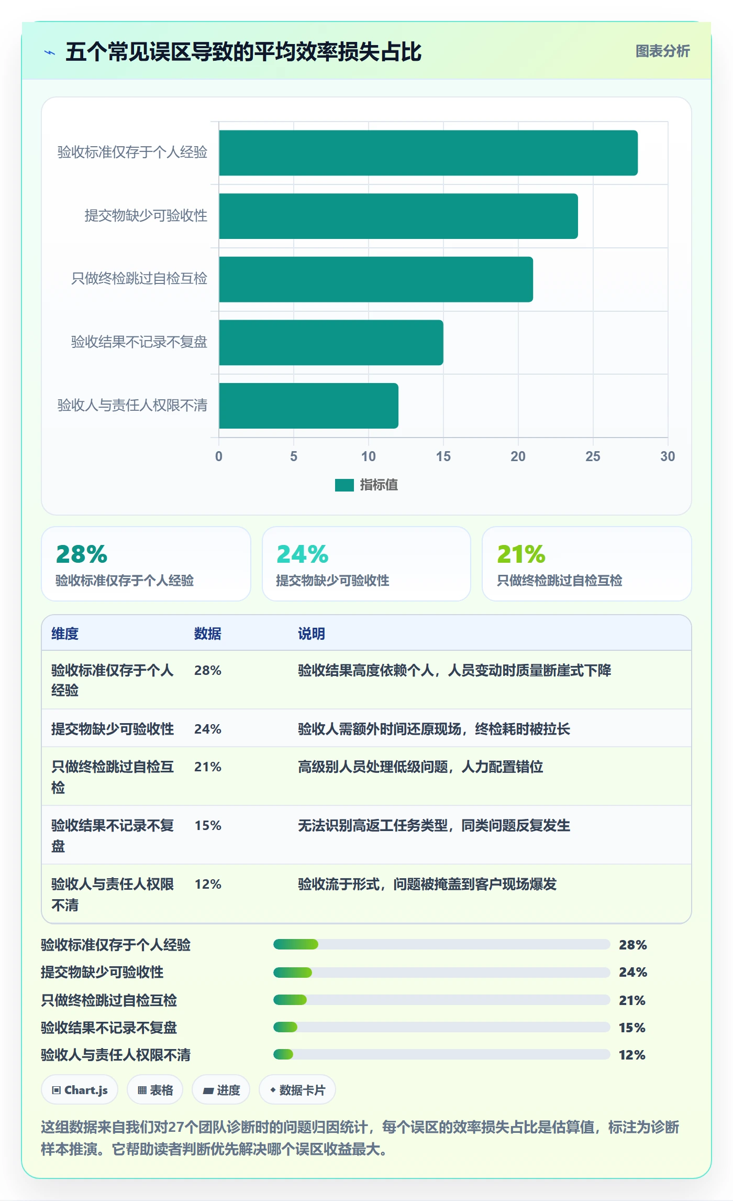This screenshot has height=1201, width=733.
Task: Click the 24% cell in the table
Action: click(208, 729)
